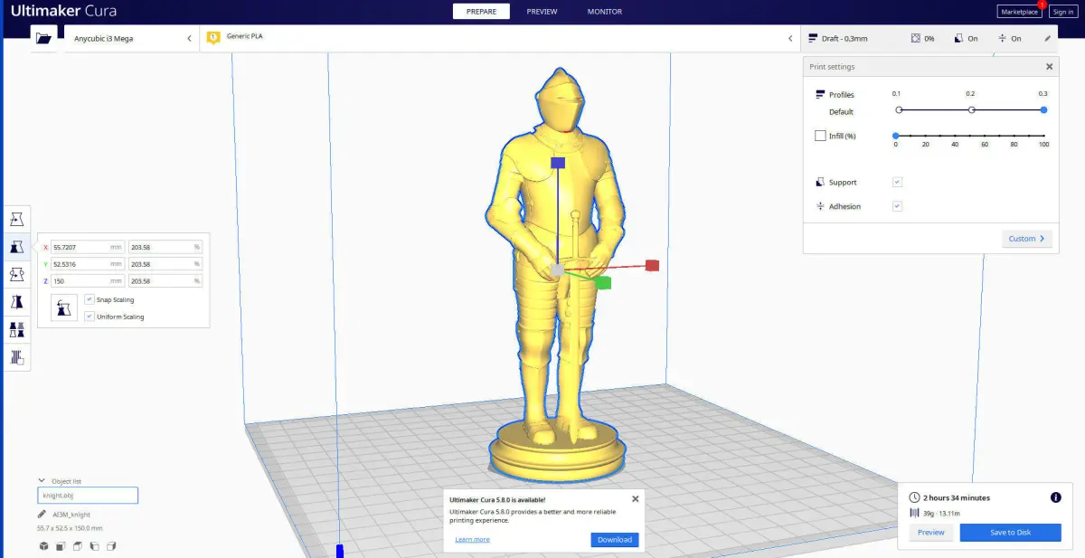
Task: Click the Download update button
Action: coord(615,540)
